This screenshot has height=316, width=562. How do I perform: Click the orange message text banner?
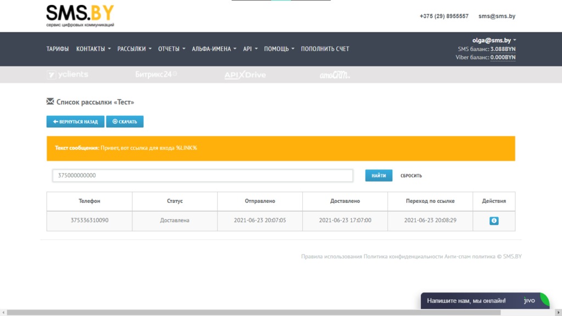(x=280, y=148)
